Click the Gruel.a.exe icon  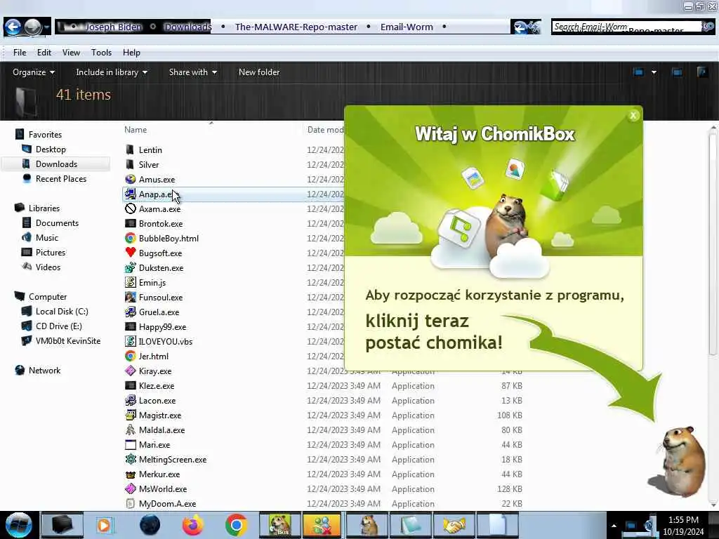pyautogui.click(x=130, y=312)
